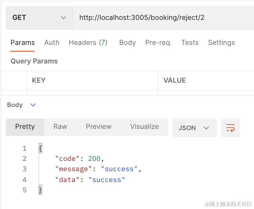Go to the request Body tab
Viewport: 254px width, 209px height.
click(x=127, y=43)
